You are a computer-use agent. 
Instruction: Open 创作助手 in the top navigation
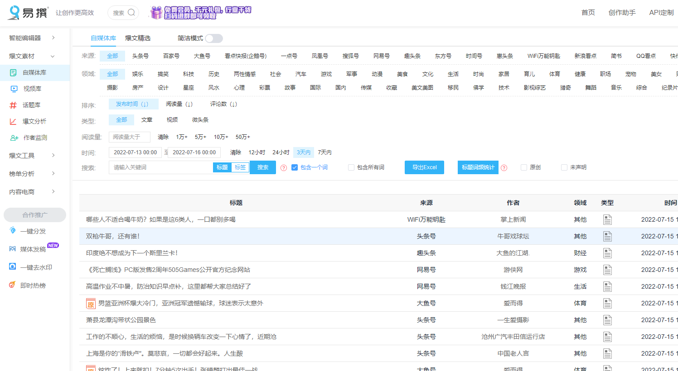pyautogui.click(x=622, y=13)
